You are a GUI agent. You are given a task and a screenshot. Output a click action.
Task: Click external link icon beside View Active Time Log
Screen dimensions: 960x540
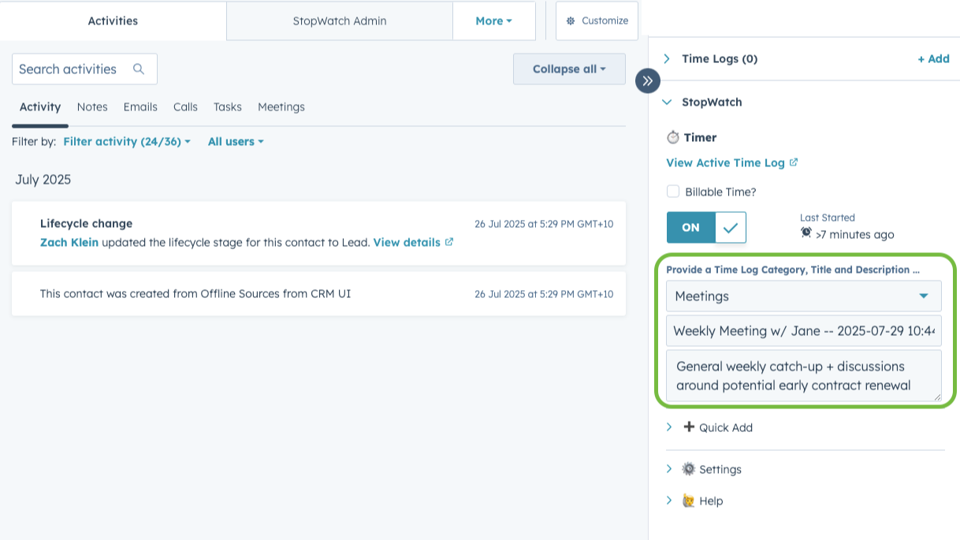tap(794, 162)
